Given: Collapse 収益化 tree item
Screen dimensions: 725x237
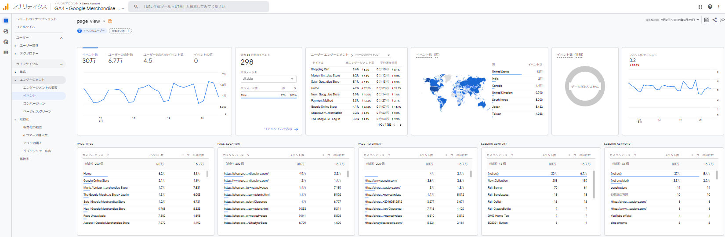Looking at the screenshot, I should [x=15, y=120].
